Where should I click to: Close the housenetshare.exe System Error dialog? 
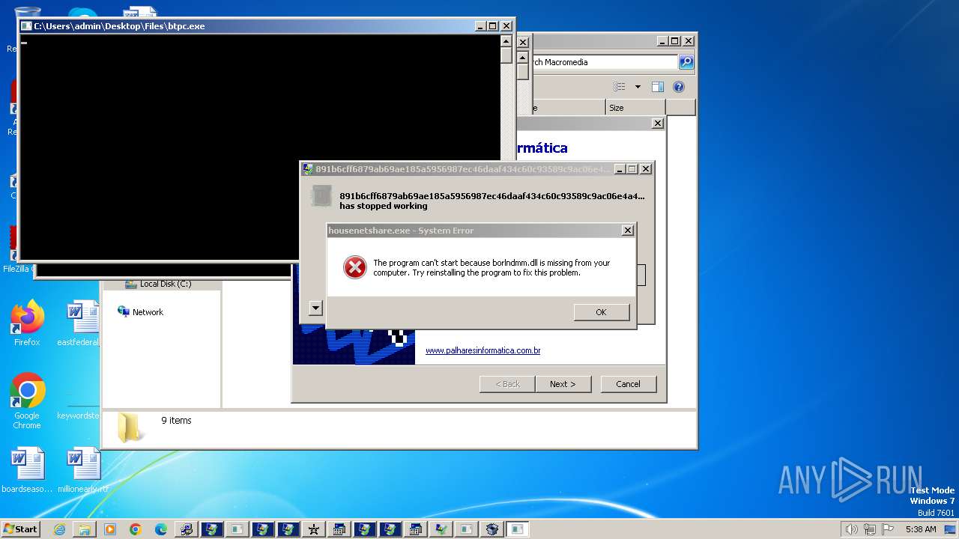(x=628, y=231)
